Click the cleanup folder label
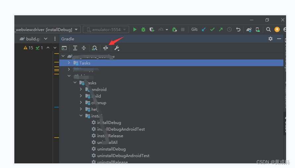This screenshot has height=168, width=295. point(99,103)
